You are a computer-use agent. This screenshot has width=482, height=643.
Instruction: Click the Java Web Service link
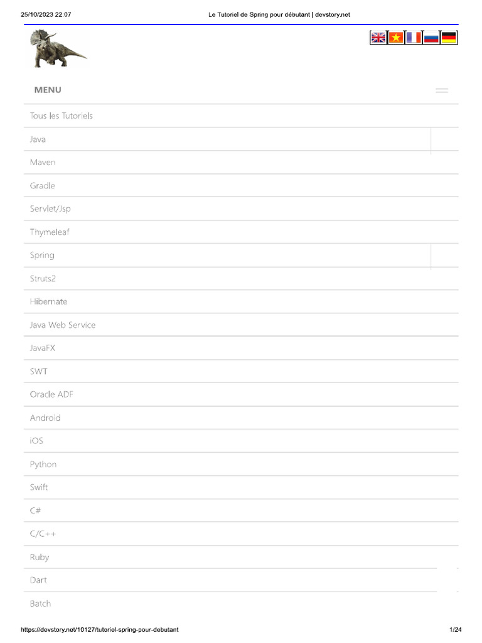pyautogui.click(x=241, y=325)
